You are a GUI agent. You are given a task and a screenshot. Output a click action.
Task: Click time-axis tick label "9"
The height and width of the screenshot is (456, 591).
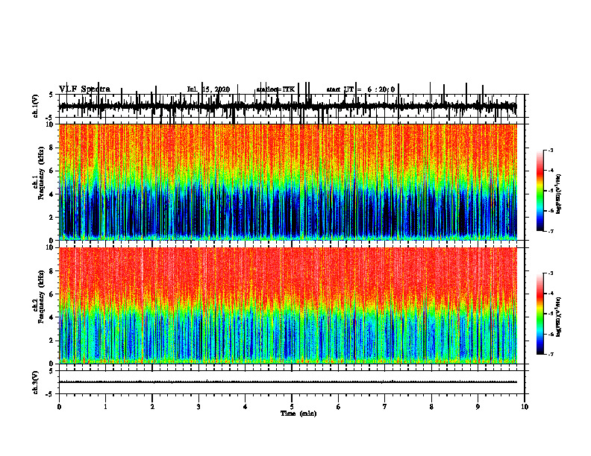point(478,407)
